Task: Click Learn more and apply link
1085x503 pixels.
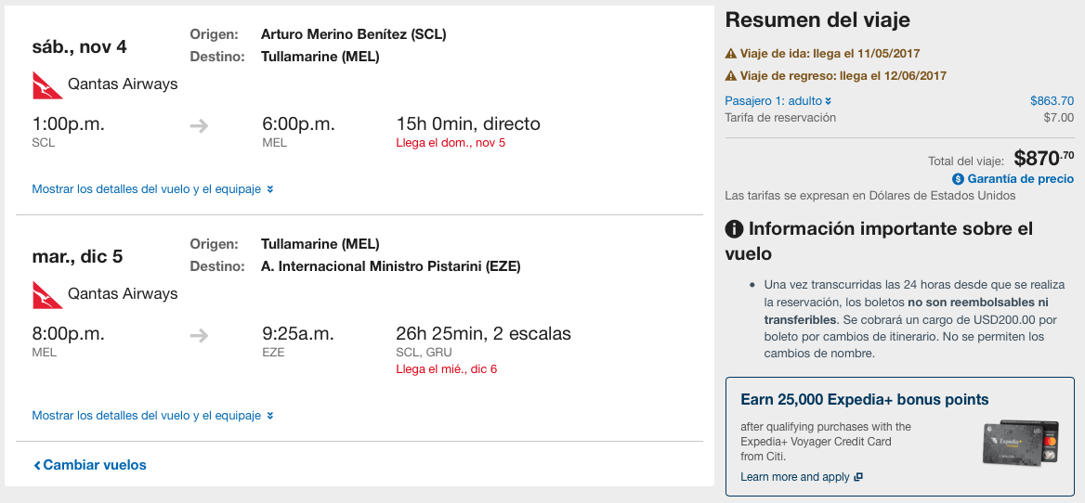Action: tap(795, 477)
